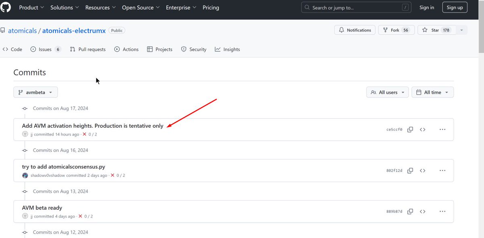The height and width of the screenshot is (238, 484).
Task: Switch to the Pull requests tab
Action: click(x=88, y=50)
